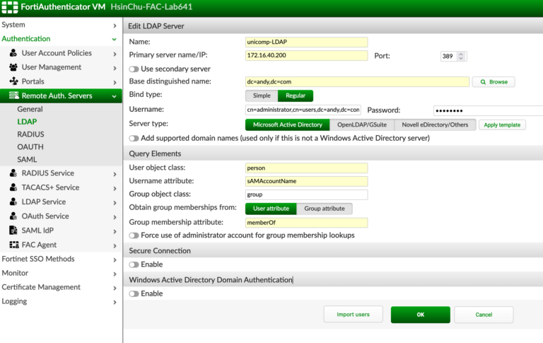Click User object class field
This screenshot has width=543, height=343.
tap(306, 168)
